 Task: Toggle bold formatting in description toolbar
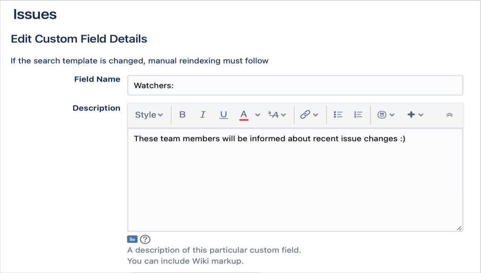click(x=182, y=115)
